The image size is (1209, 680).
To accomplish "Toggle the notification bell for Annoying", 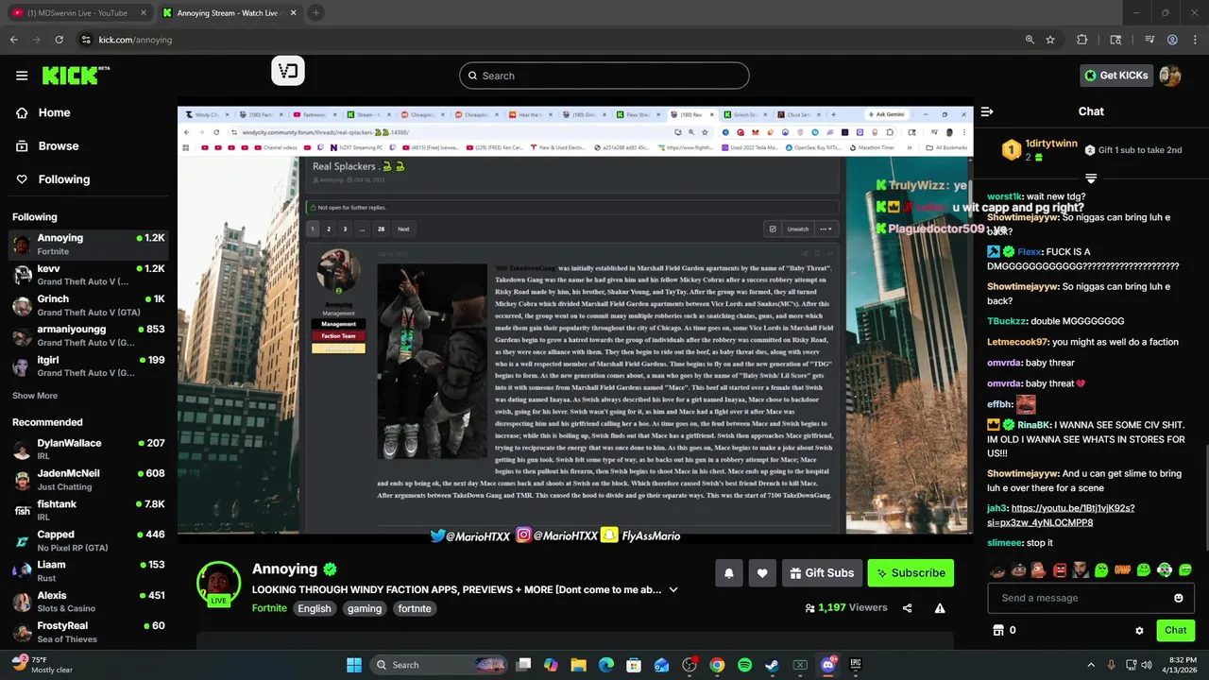I will coord(728,572).
